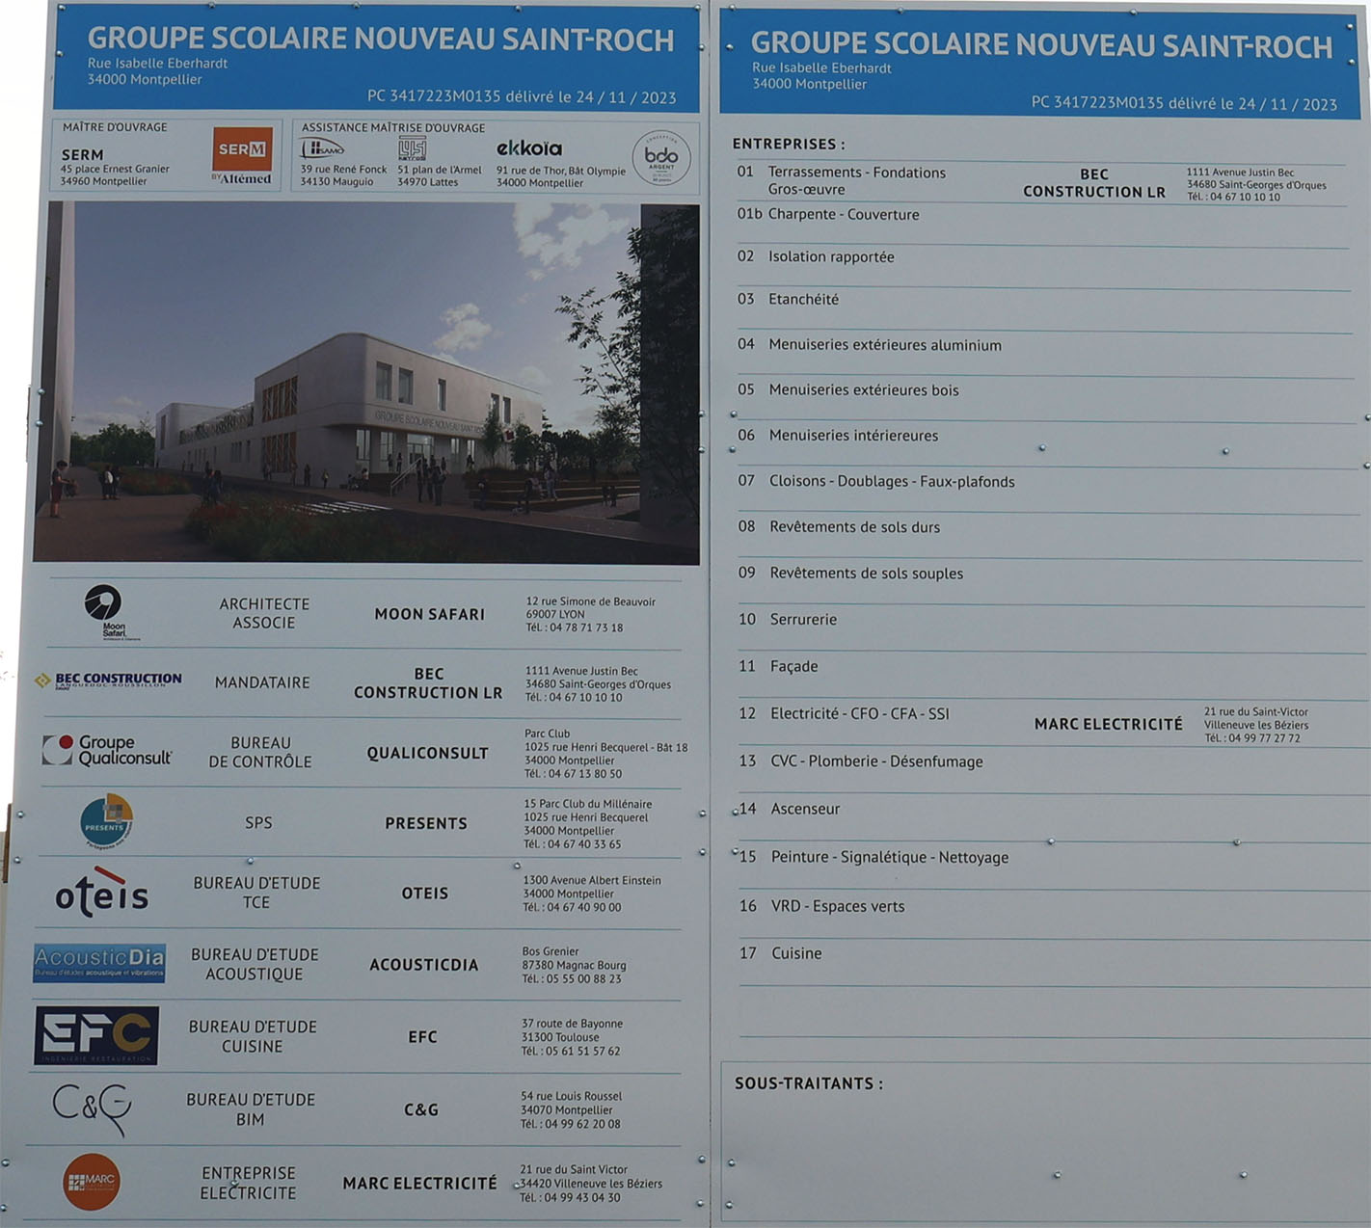
Task: Click "Assistance maîtrise d'ouvrage" heading
Action: (x=393, y=127)
